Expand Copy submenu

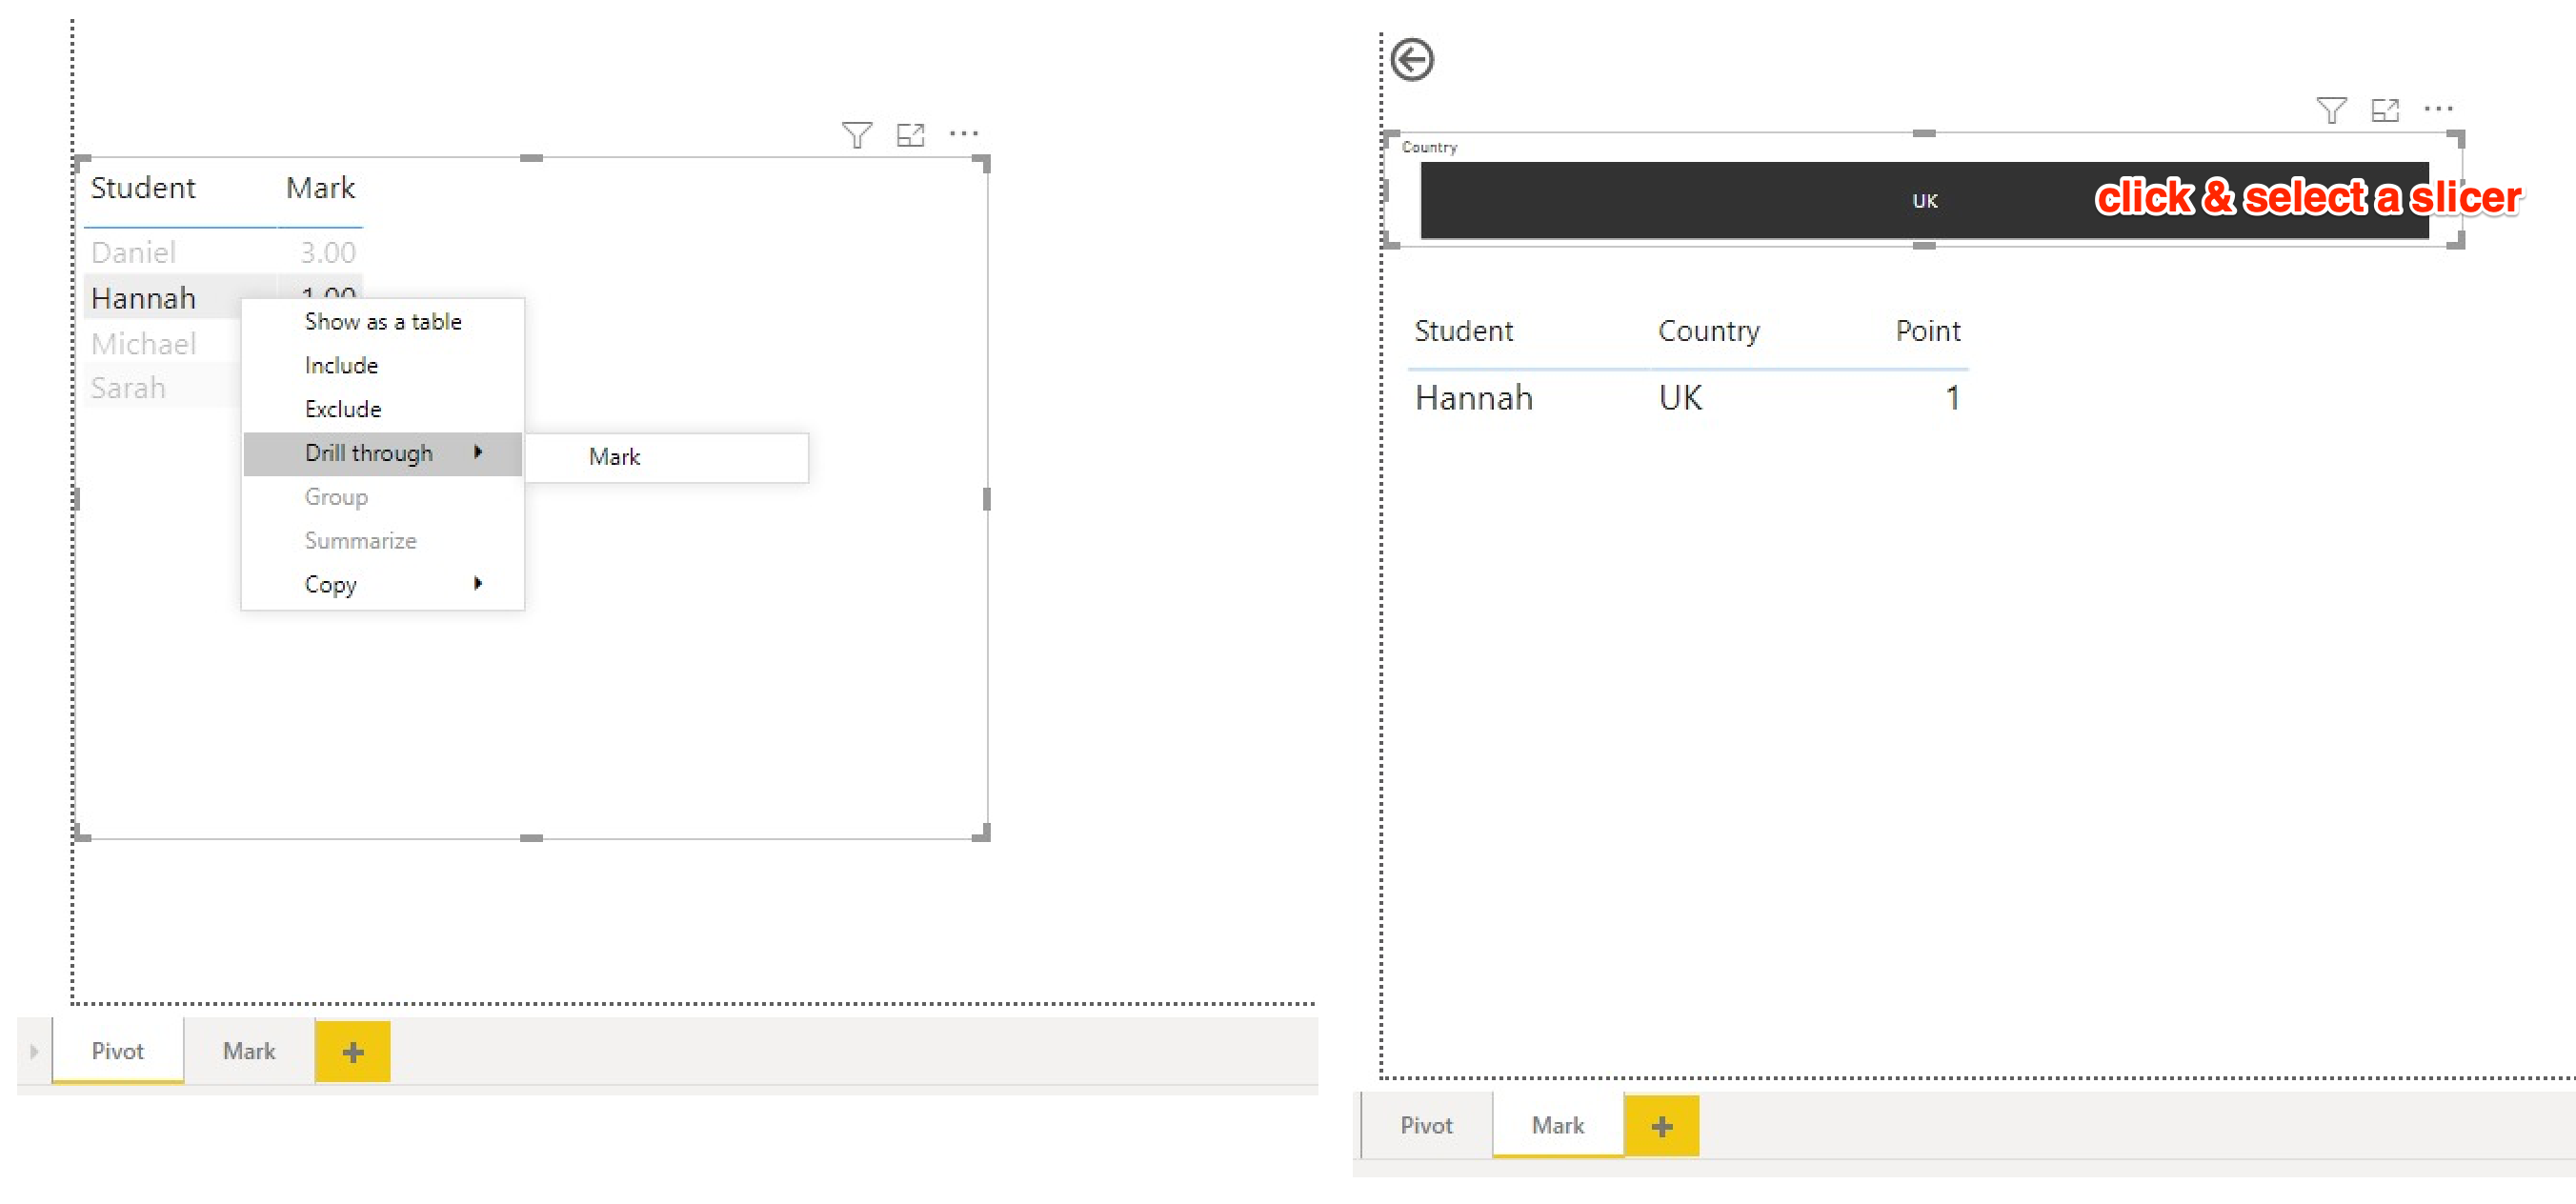(x=383, y=585)
